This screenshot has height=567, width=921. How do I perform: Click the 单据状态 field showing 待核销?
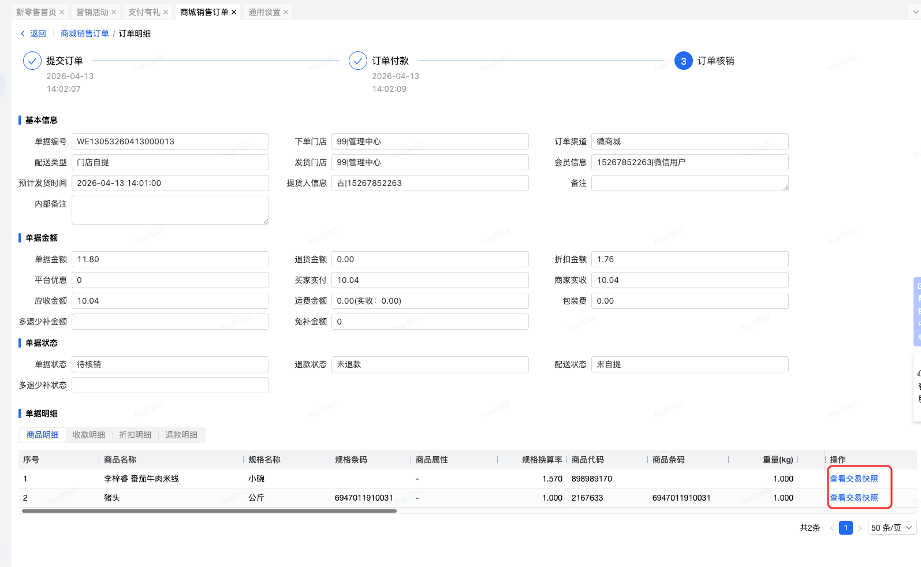click(170, 364)
